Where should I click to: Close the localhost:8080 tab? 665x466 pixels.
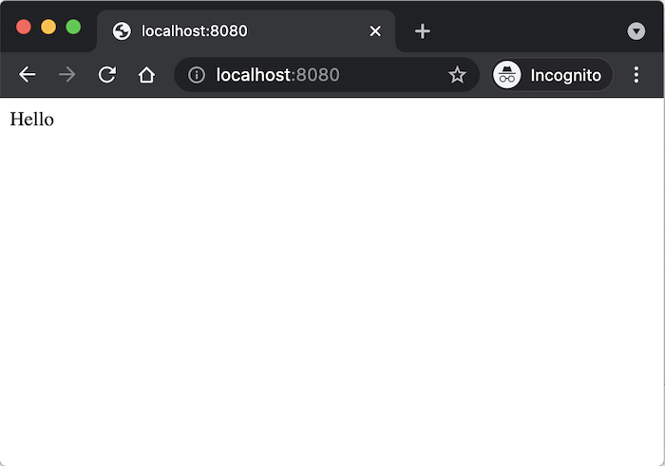[375, 31]
